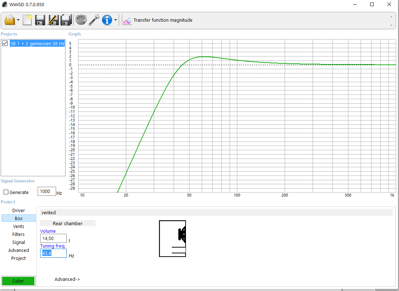Open the driver editor speaker icon

click(x=81, y=20)
